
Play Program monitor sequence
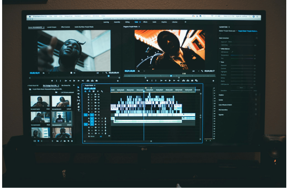tap(170, 81)
